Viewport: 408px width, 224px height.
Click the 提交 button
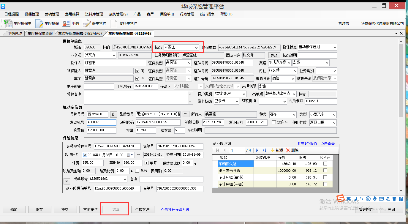(65, 209)
